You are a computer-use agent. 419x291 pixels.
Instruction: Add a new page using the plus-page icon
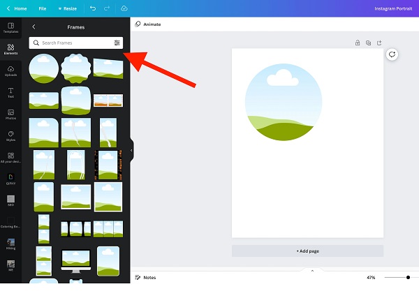point(379,43)
